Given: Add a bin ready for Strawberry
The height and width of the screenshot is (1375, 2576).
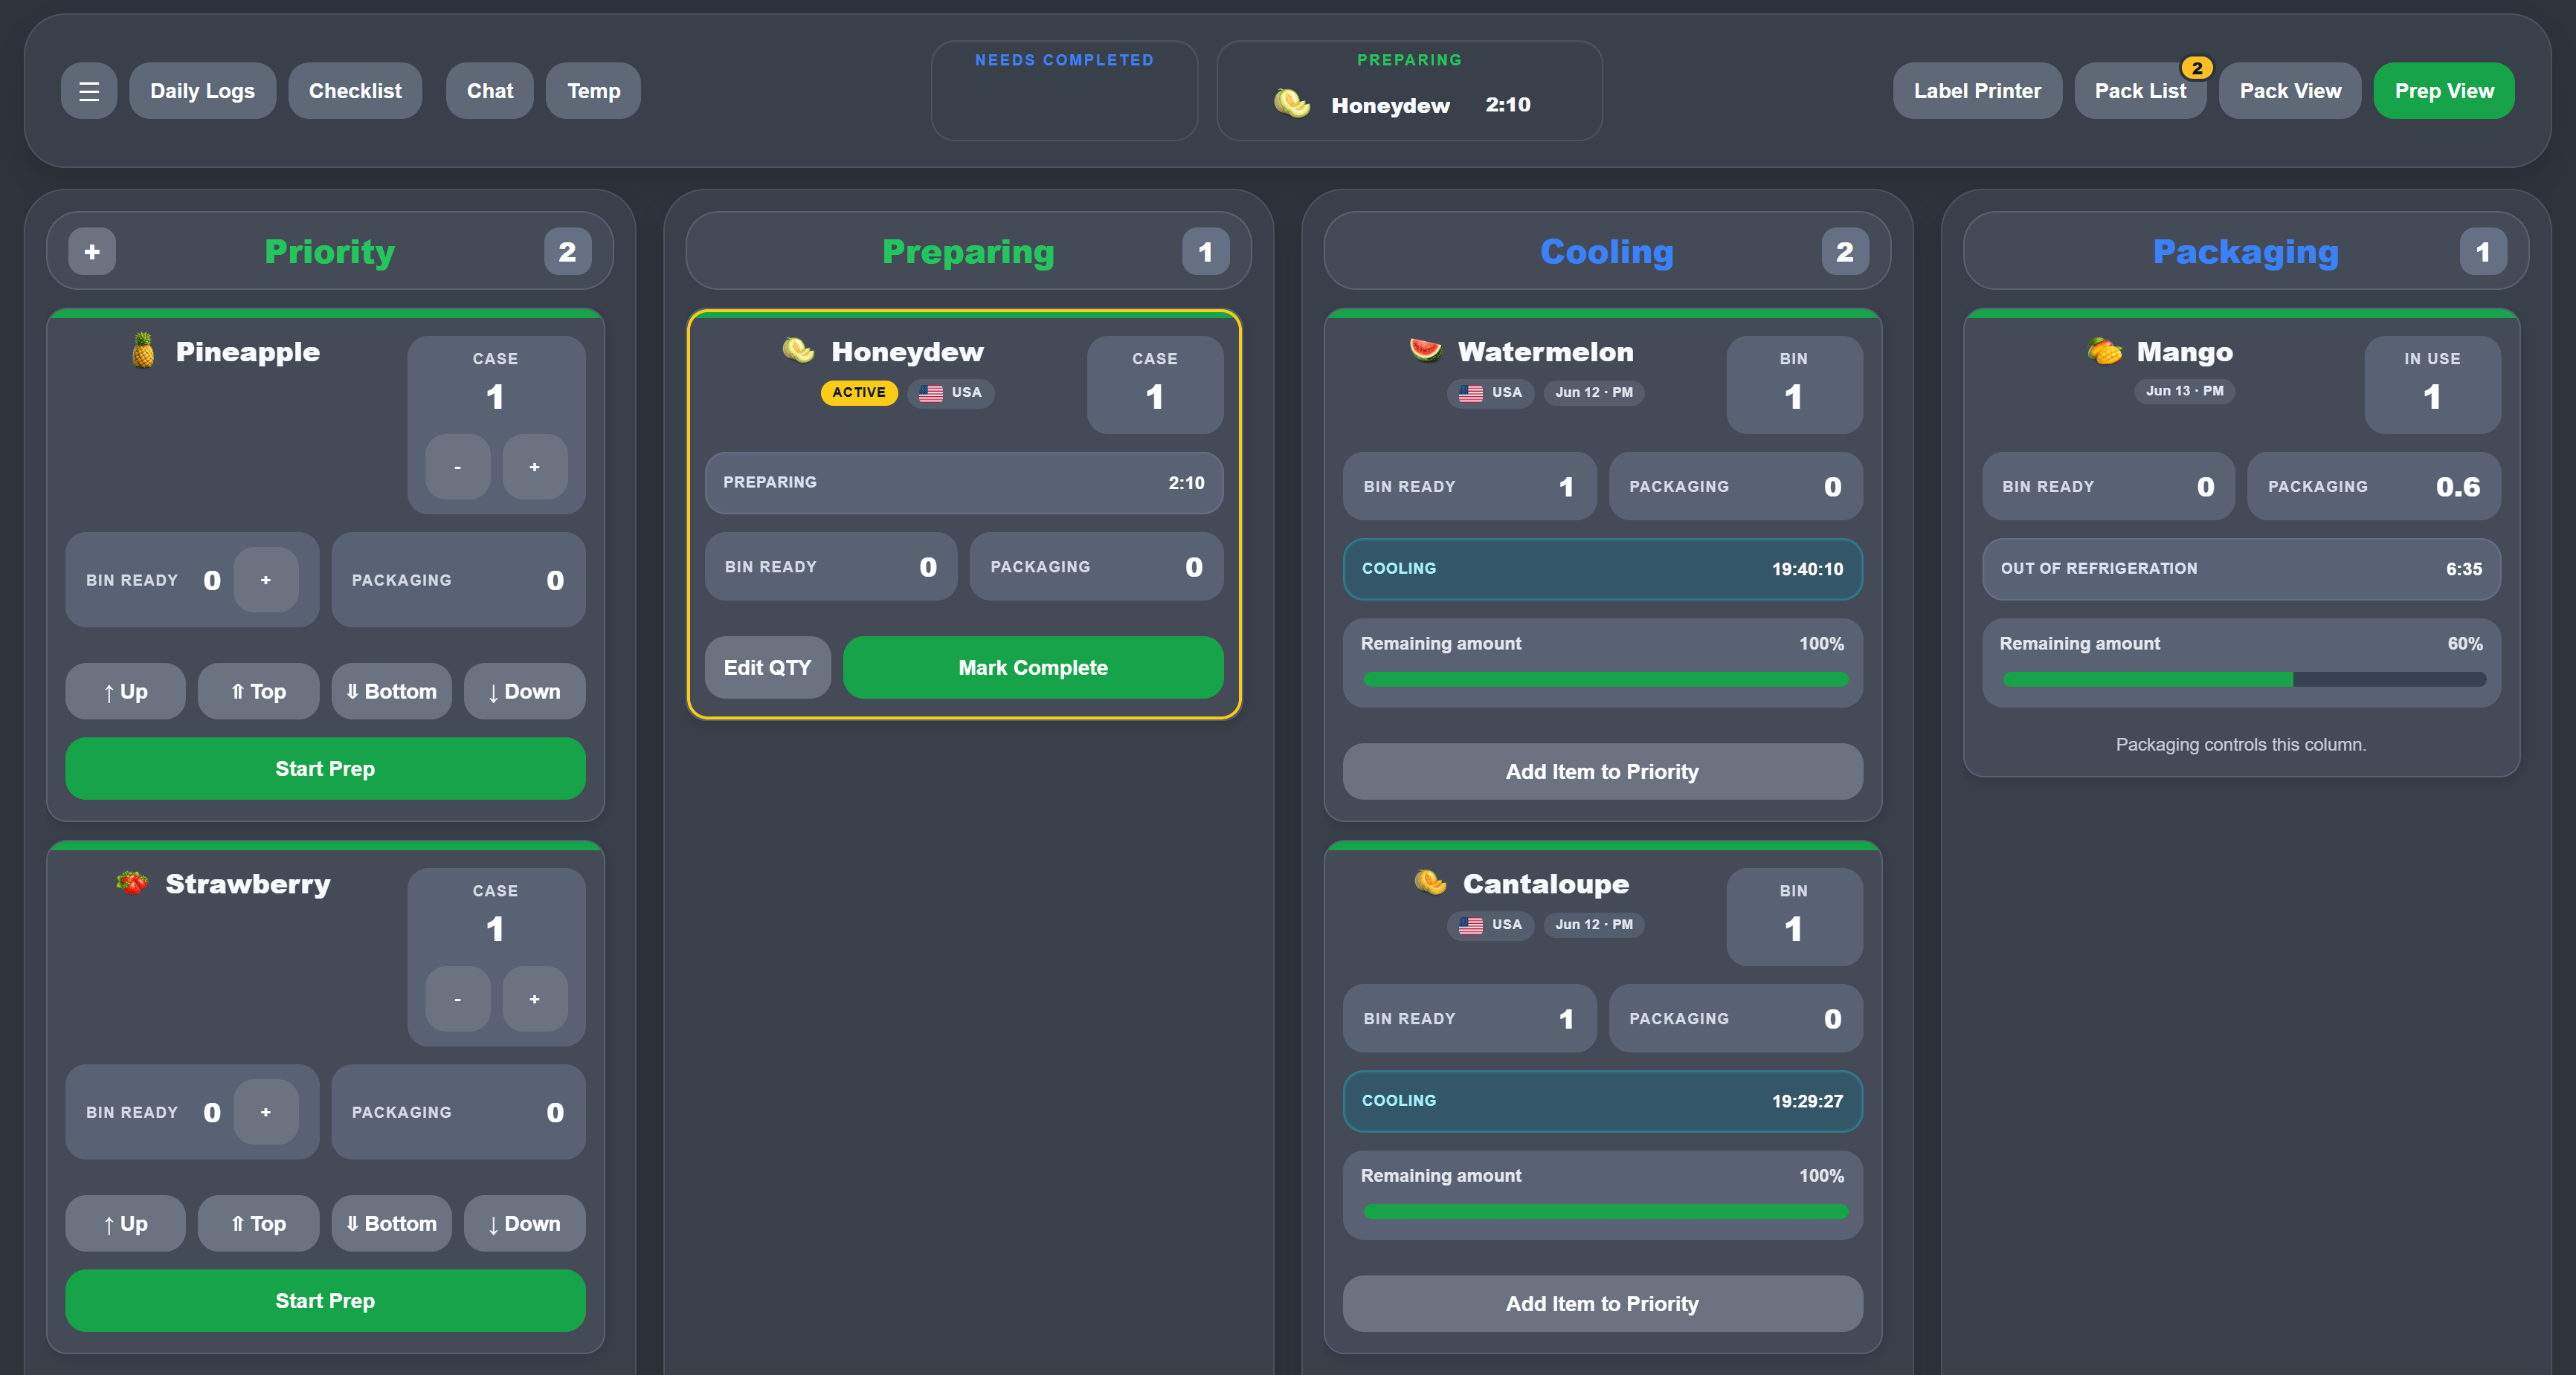Looking at the screenshot, I should tap(266, 1112).
